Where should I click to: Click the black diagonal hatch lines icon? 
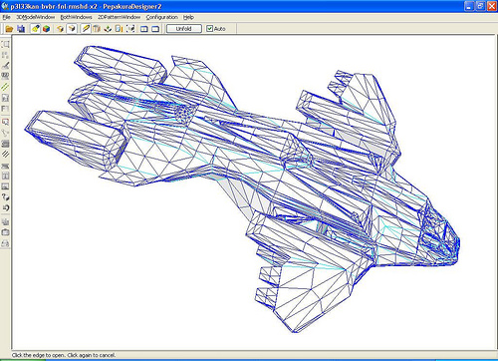coord(5,155)
